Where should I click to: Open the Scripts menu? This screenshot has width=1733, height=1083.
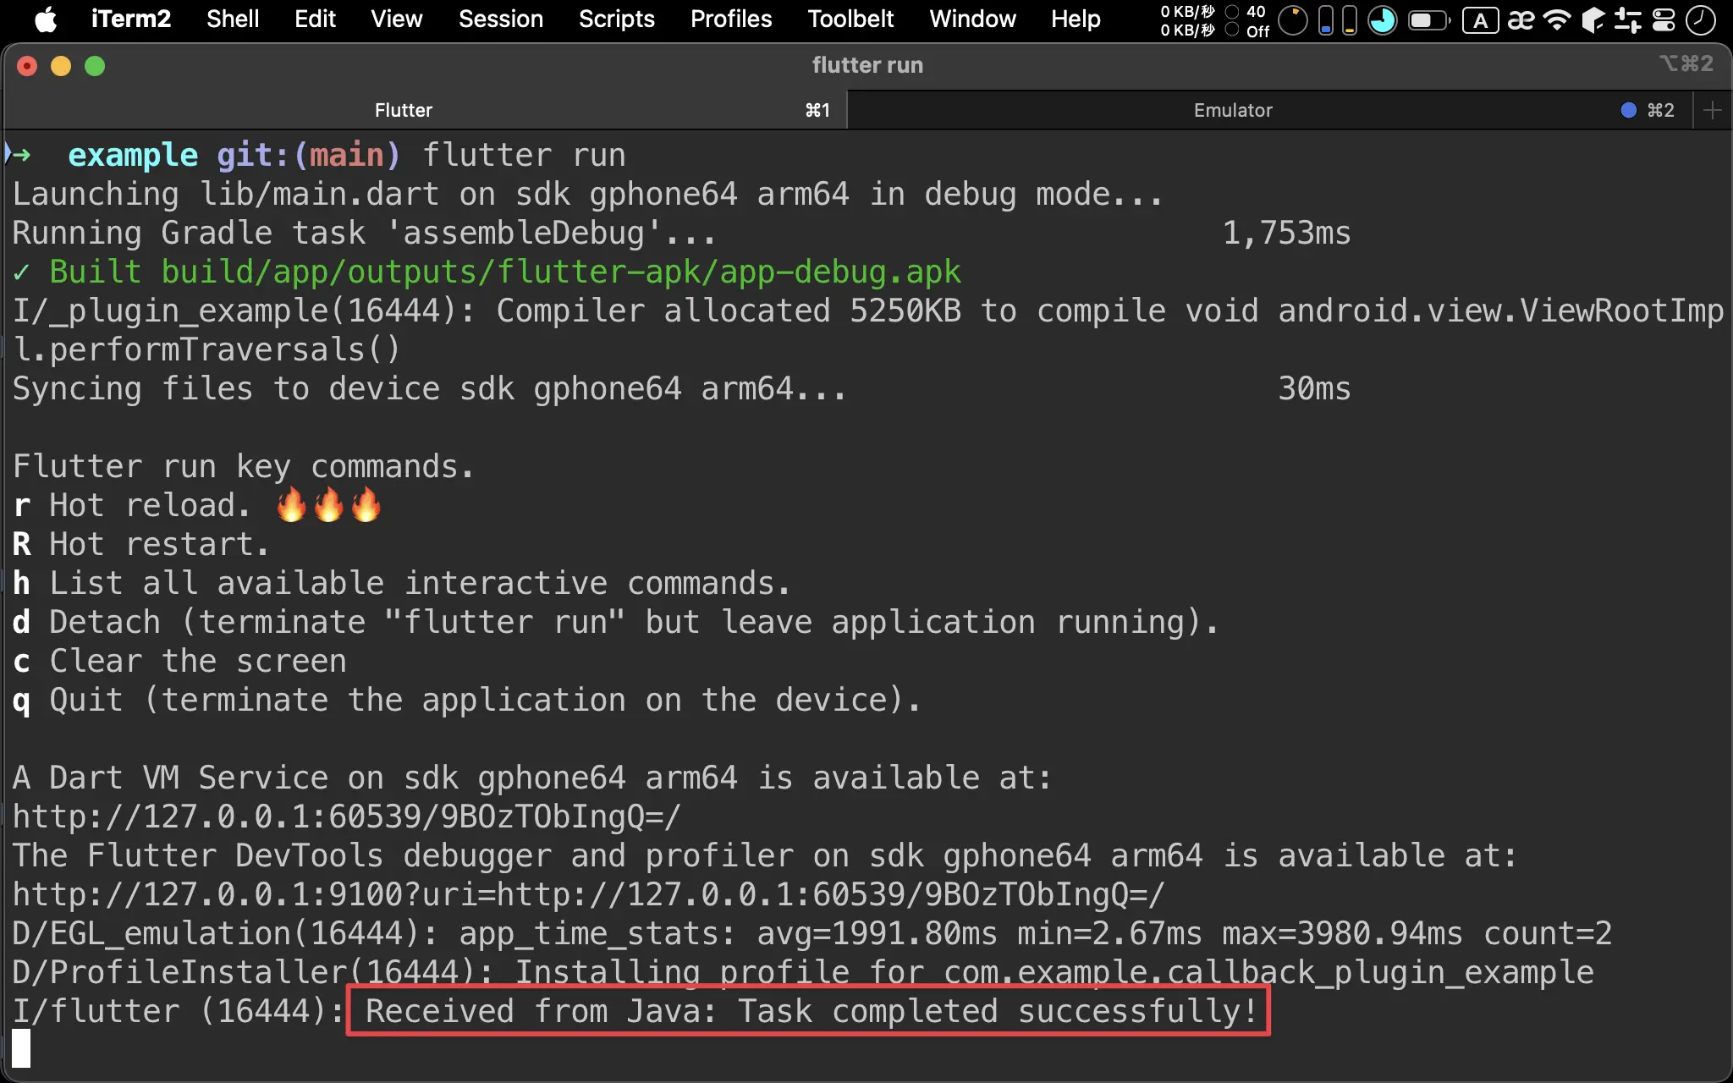point(617,19)
